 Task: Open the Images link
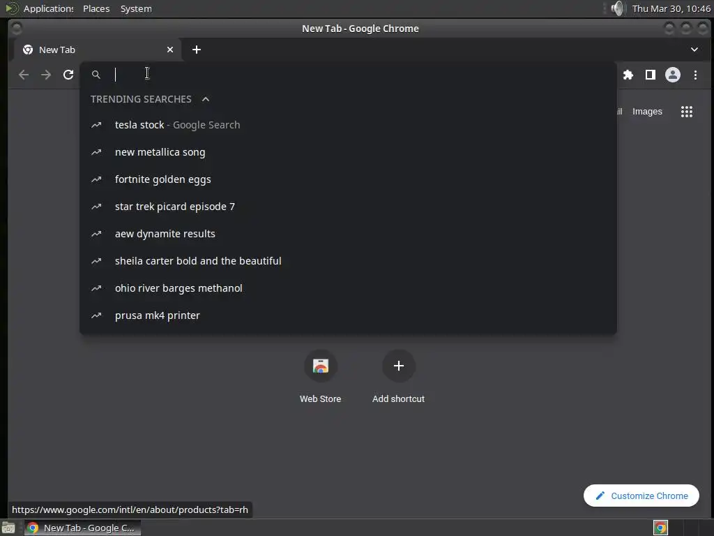tap(647, 112)
